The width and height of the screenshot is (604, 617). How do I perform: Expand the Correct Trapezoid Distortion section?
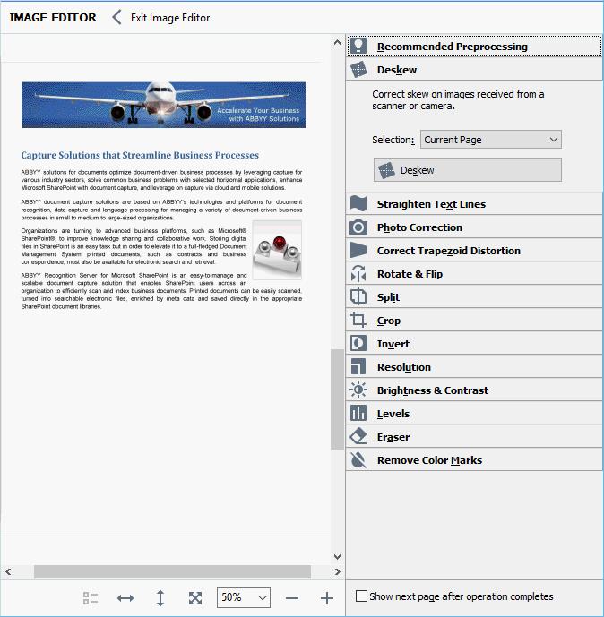tap(474, 250)
